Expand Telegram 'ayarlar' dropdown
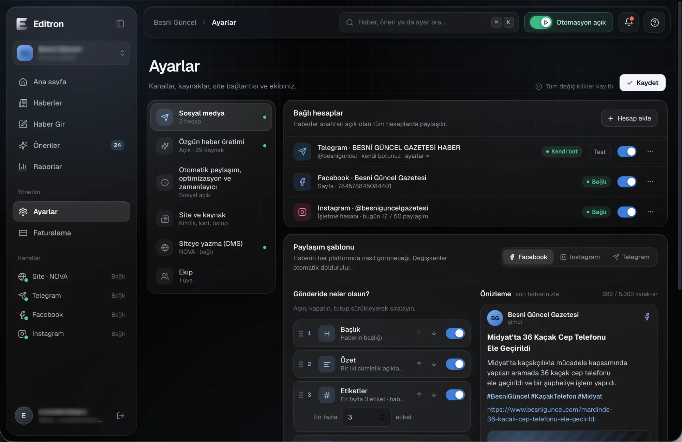This screenshot has width=682, height=442. click(x=417, y=156)
